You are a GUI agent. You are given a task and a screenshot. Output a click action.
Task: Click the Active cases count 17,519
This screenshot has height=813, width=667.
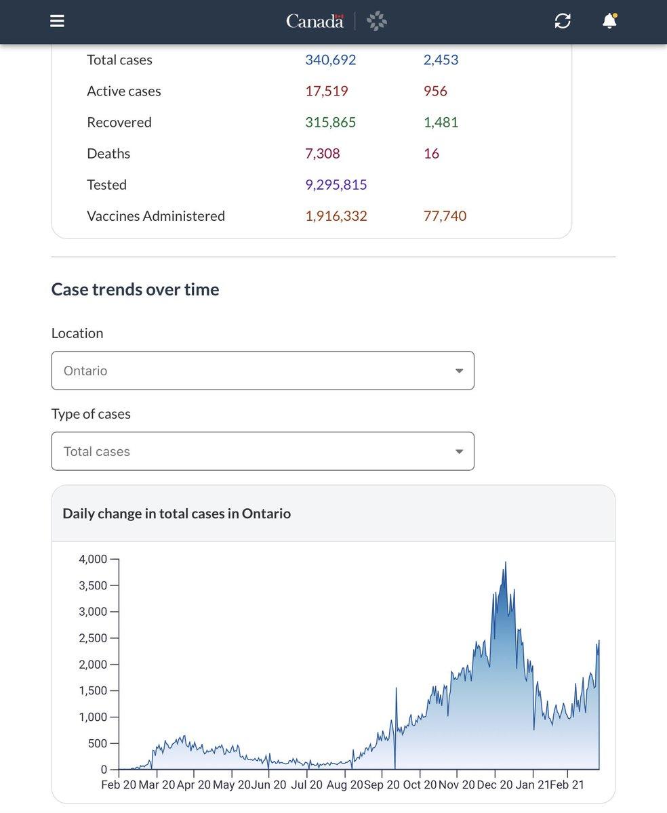click(x=326, y=91)
